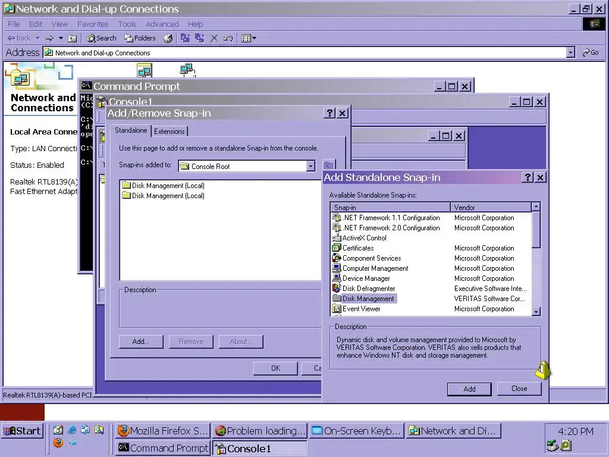
Task: Click OK in Add/Remove Snap-in dialog
Action: tap(275, 368)
